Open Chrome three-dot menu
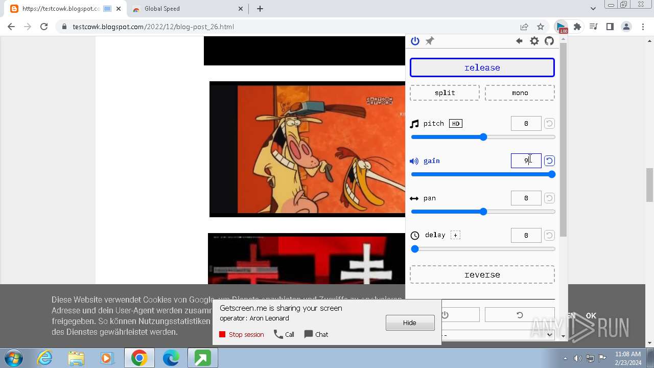 coord(642,27)
